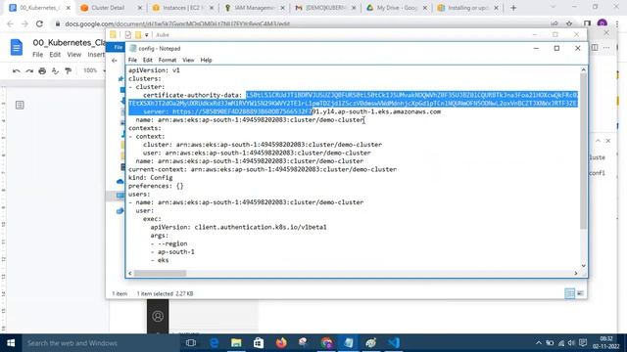Open Google Docs File menu

37,55
